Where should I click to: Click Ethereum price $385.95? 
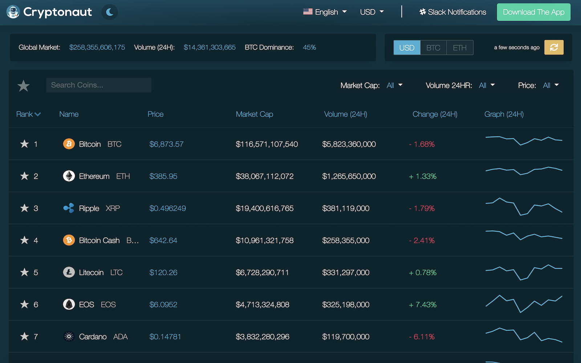tap(163, 176)
